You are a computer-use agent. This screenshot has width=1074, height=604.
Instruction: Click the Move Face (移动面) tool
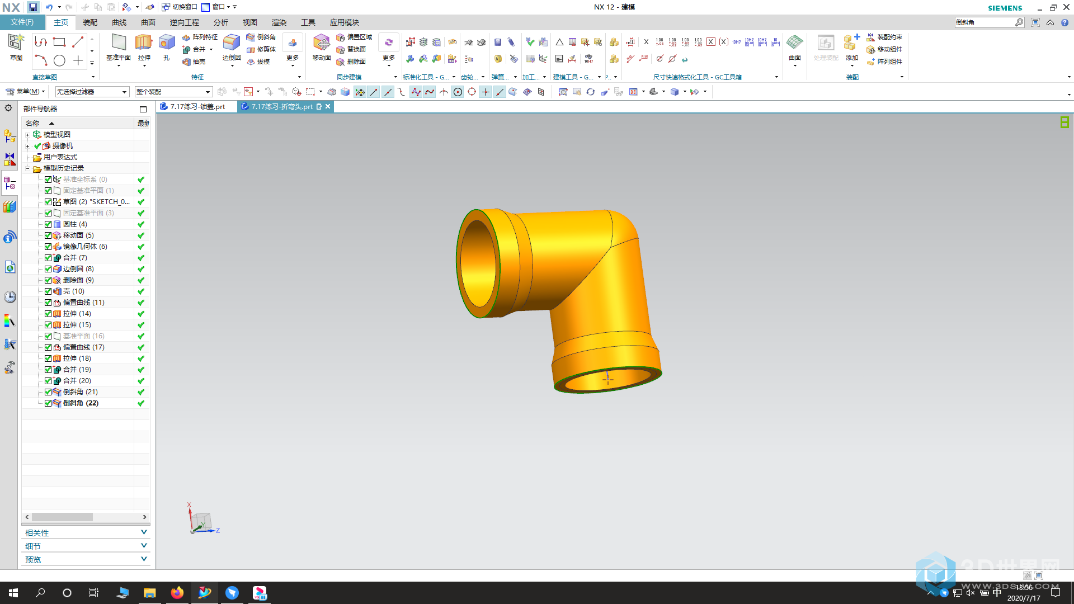click(x=322, y=47)
